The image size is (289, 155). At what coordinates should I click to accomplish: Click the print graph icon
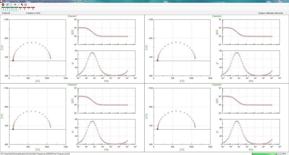tap(7, 5)
